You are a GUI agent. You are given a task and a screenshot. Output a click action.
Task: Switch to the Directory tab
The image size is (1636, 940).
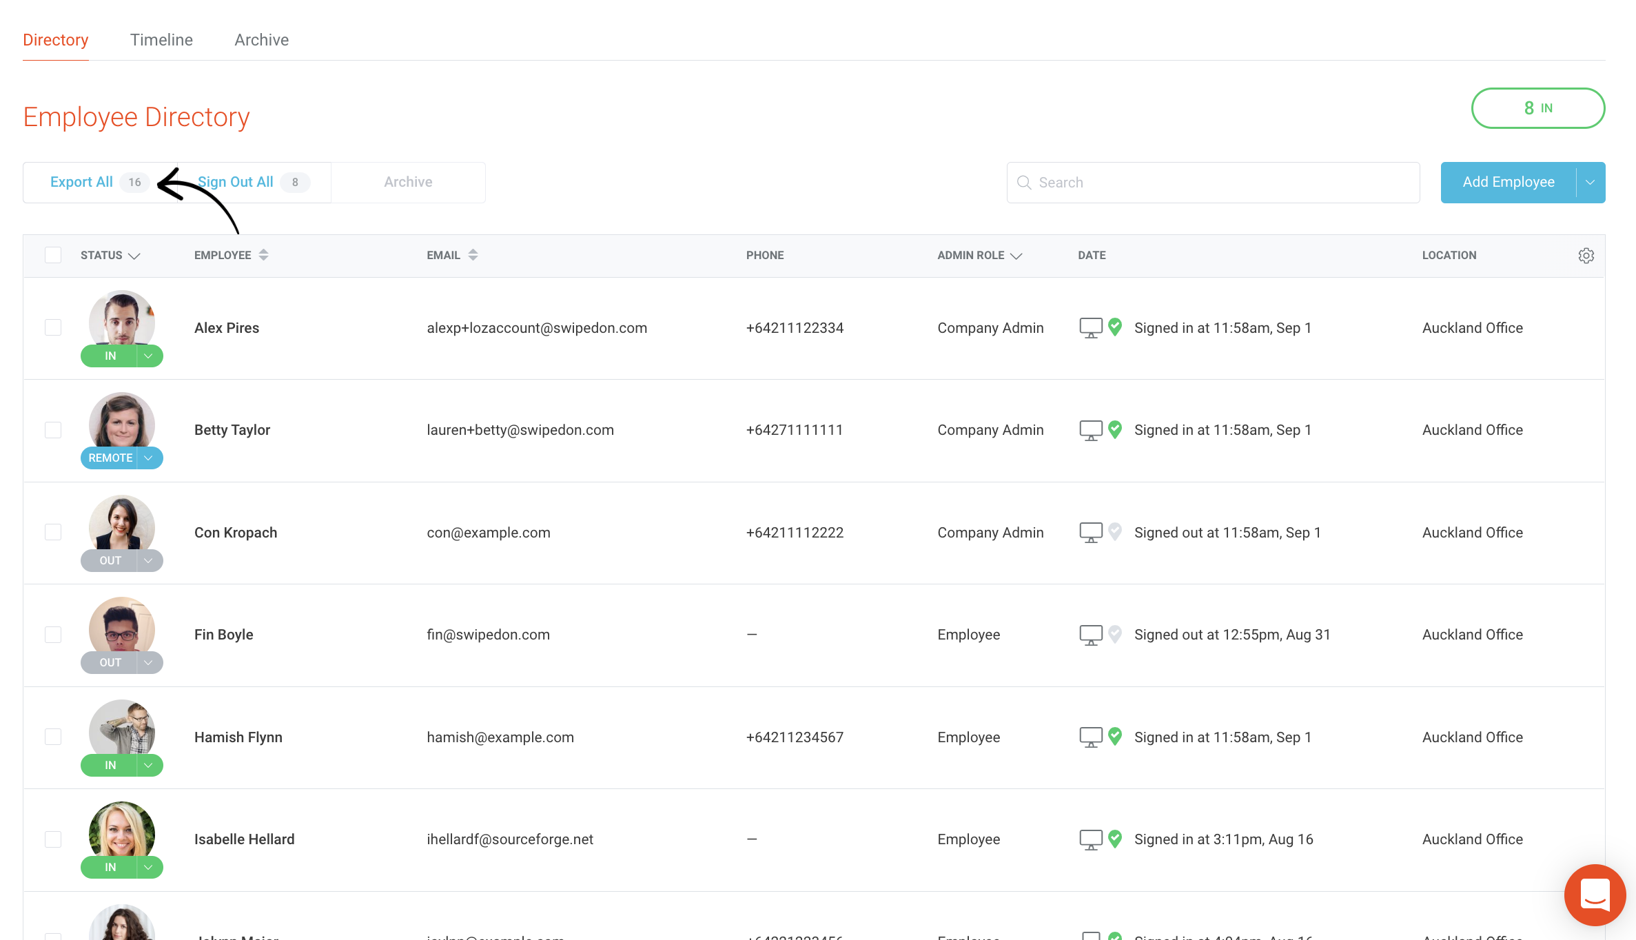[x=56, y=40]
